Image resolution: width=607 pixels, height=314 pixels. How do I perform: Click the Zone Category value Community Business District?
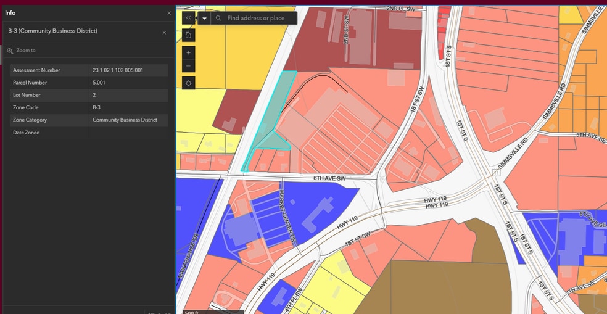pos(125,120)
